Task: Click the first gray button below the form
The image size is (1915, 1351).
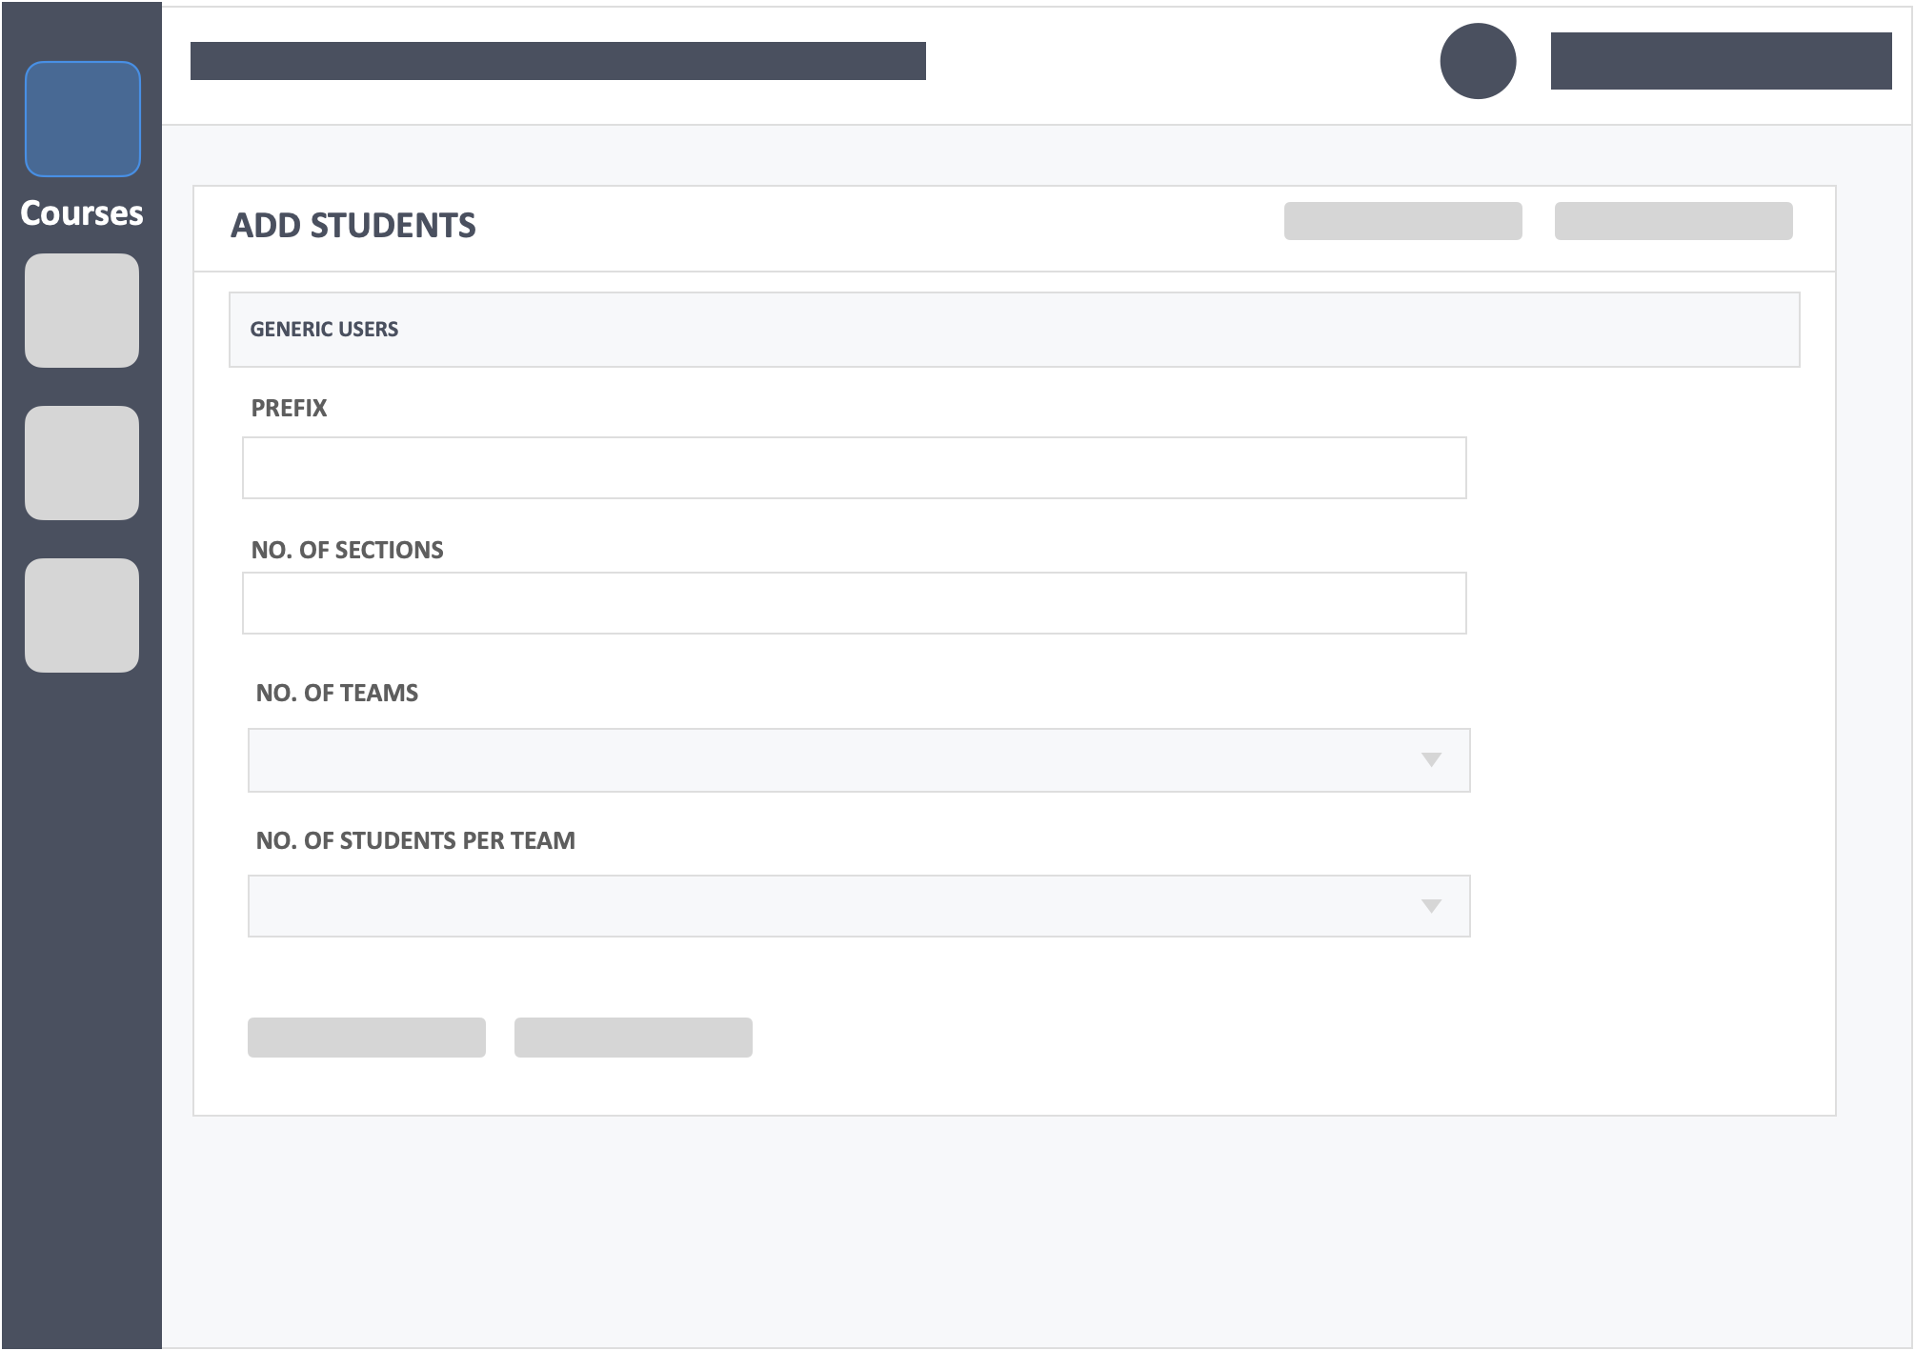Action: 367,1038
